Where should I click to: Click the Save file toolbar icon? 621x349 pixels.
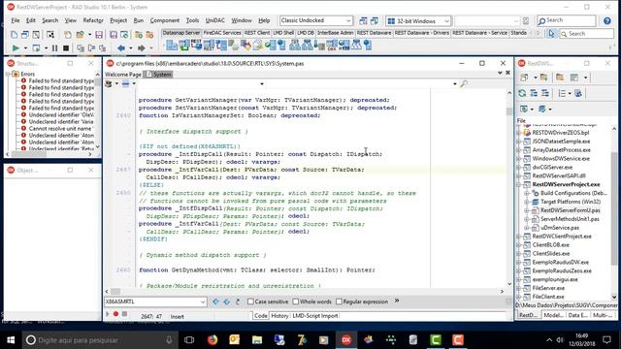coord(99,35)
